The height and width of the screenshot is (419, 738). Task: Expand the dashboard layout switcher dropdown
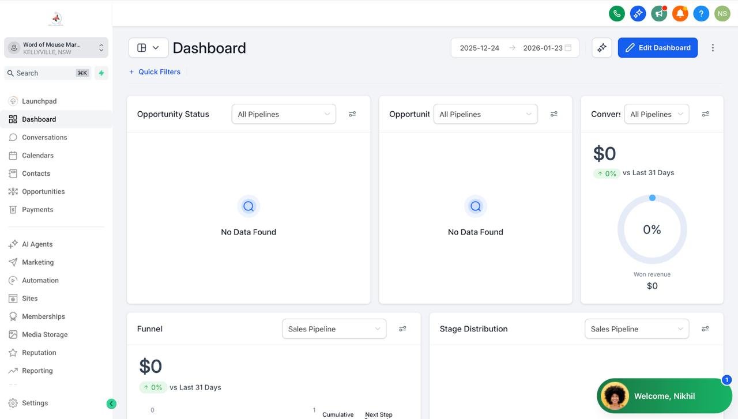click(x=148, y=48)
